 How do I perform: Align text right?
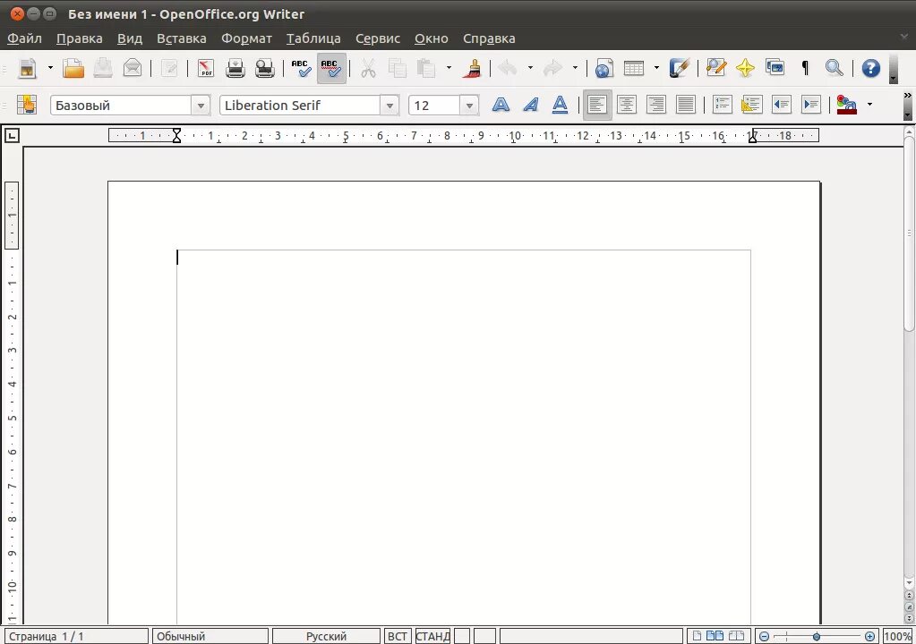(656, 105)
